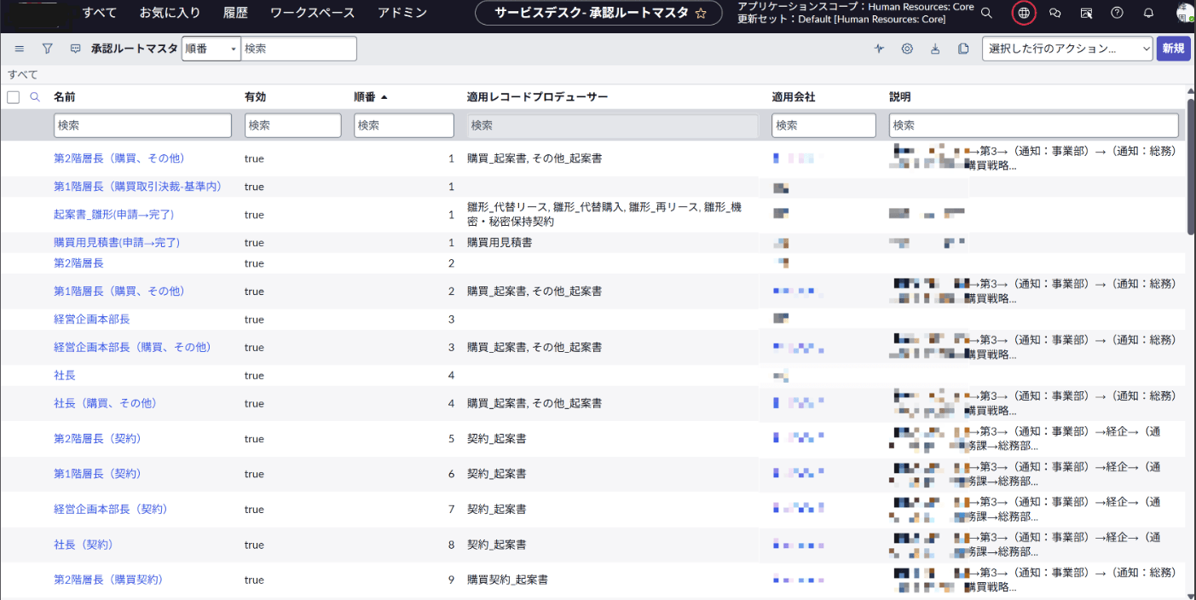Favorite the page with the star icon
The image size is (1196, 600).
701,13
